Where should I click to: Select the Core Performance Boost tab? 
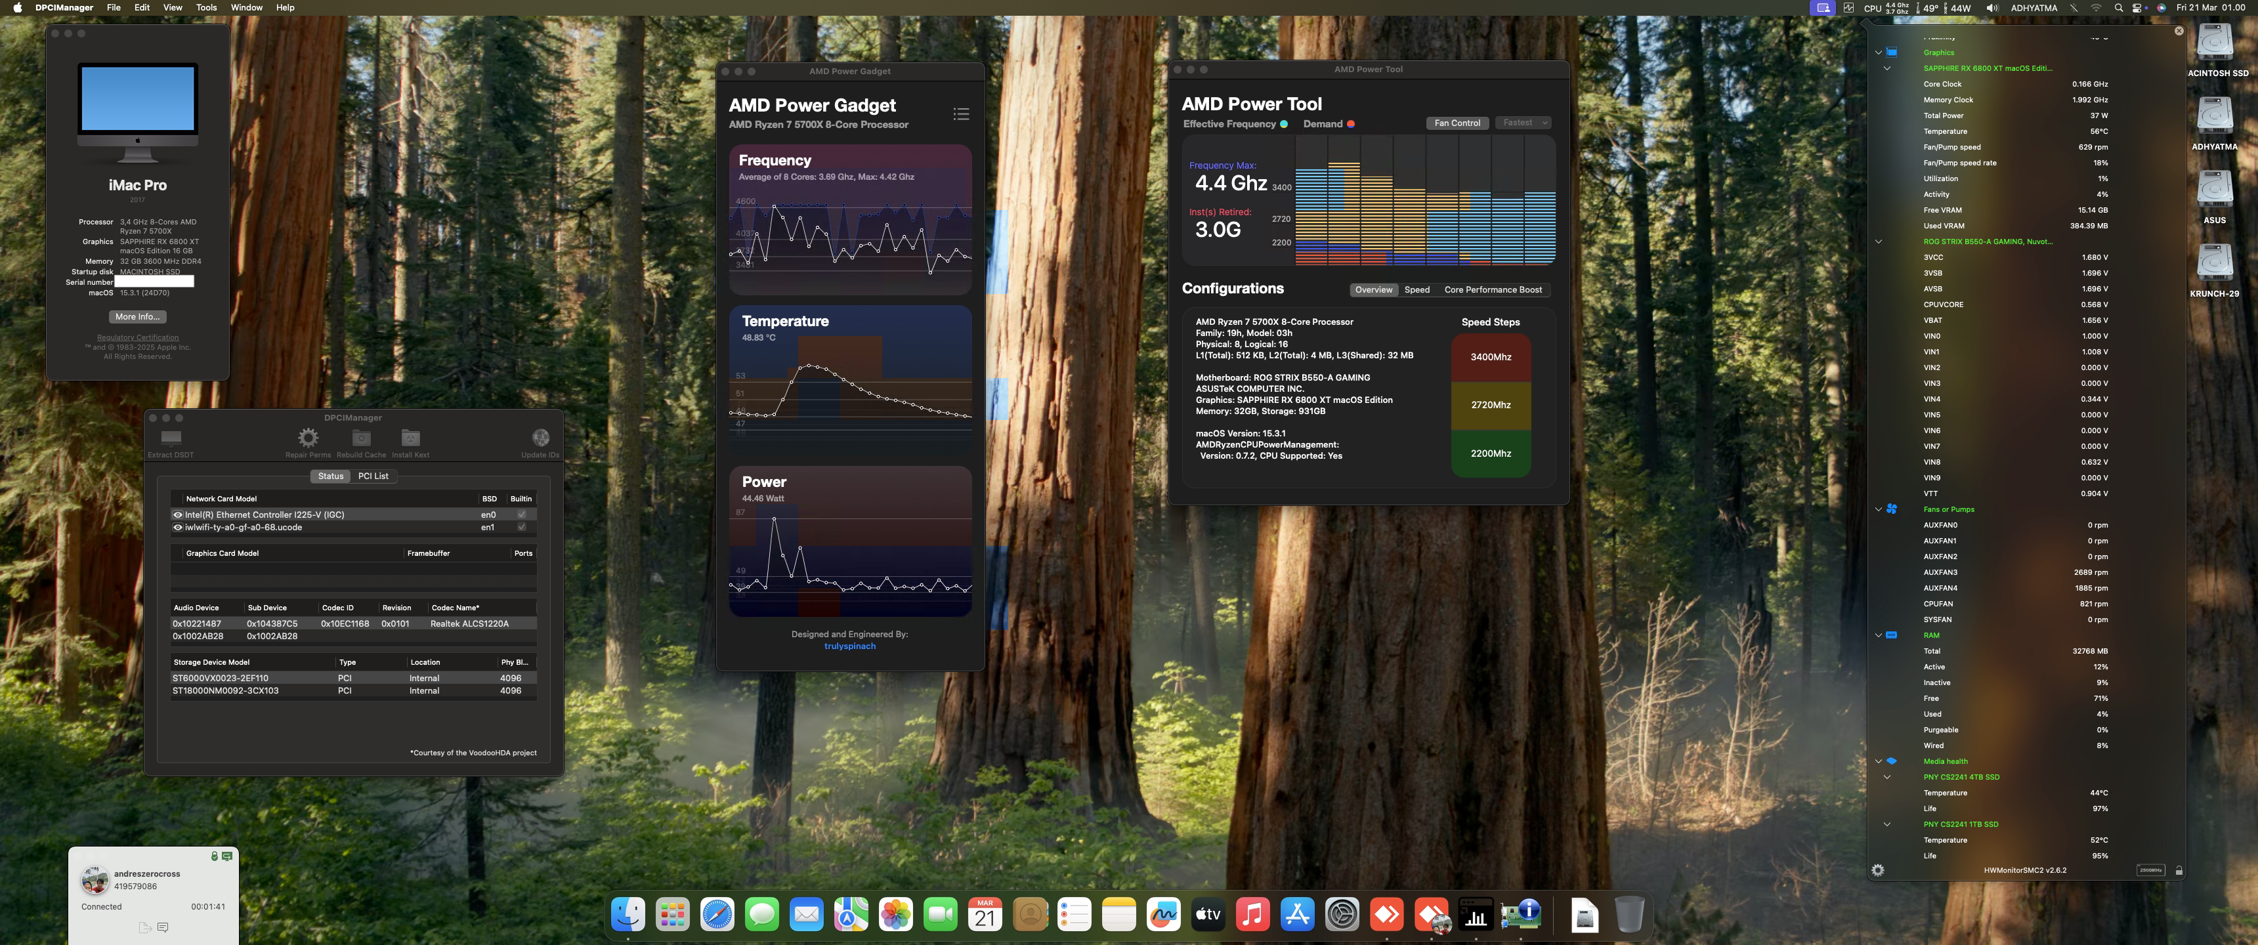click(1492, 289)
